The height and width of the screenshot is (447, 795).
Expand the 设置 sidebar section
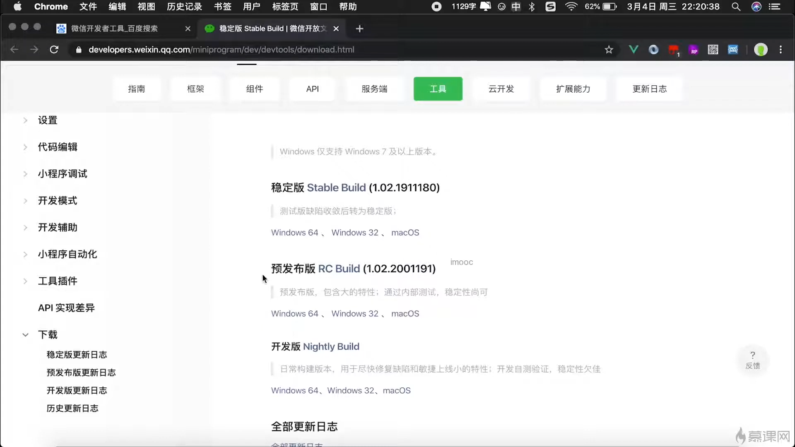click(25, 120)
